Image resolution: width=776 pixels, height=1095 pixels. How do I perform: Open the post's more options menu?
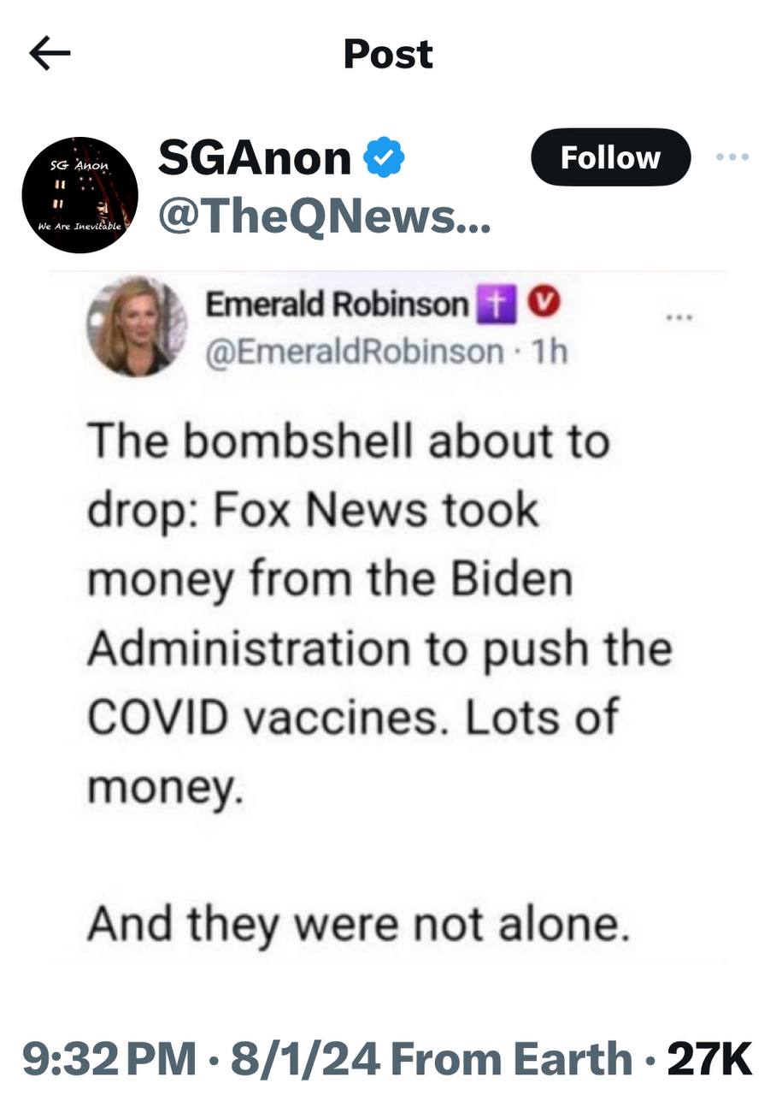pos(733,157)
